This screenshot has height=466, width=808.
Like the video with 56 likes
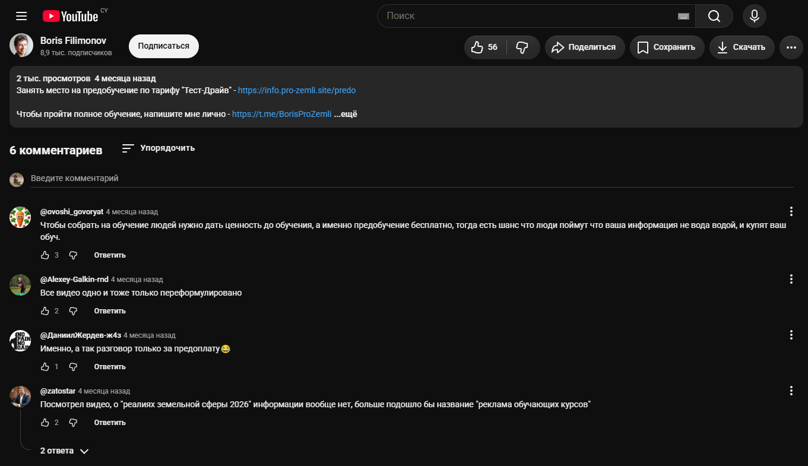pos(485,47)
